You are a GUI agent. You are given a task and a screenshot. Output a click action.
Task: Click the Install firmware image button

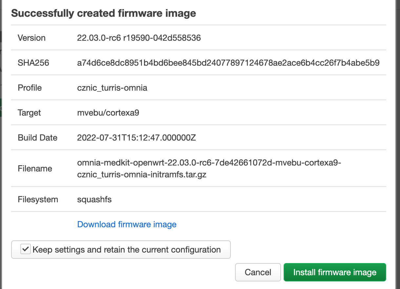click(334, 272)
